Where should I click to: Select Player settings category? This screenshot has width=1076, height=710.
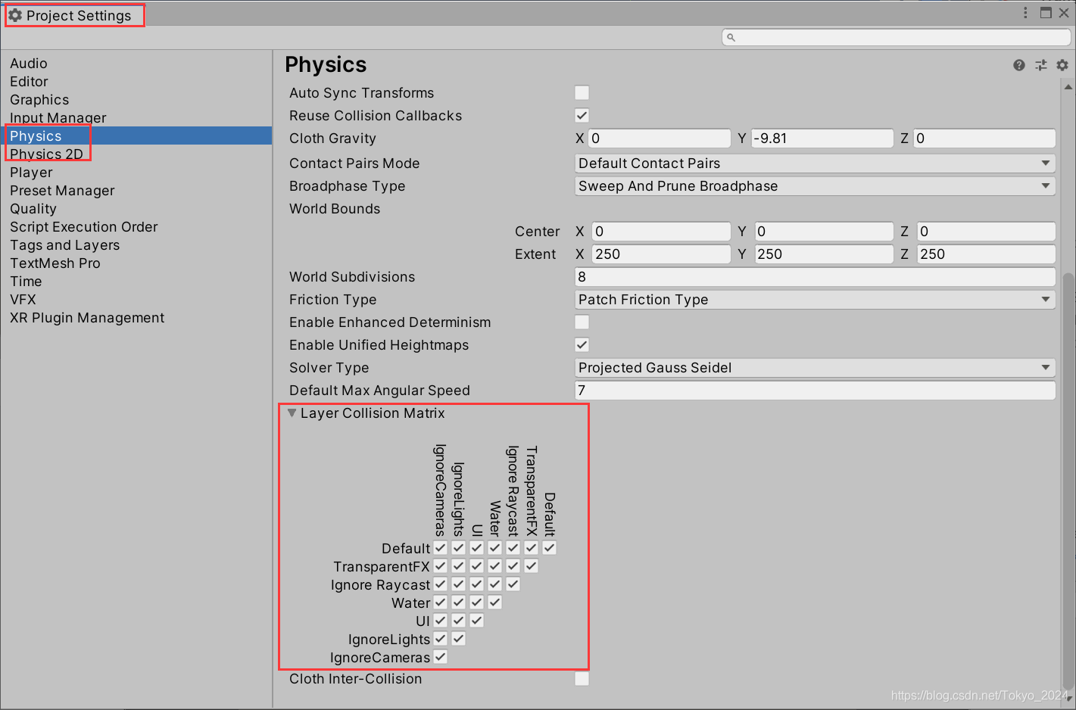[x=31, y=173]
